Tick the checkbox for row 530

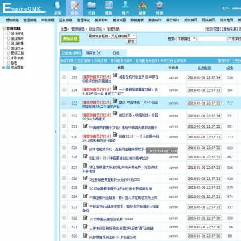[64, 137]
